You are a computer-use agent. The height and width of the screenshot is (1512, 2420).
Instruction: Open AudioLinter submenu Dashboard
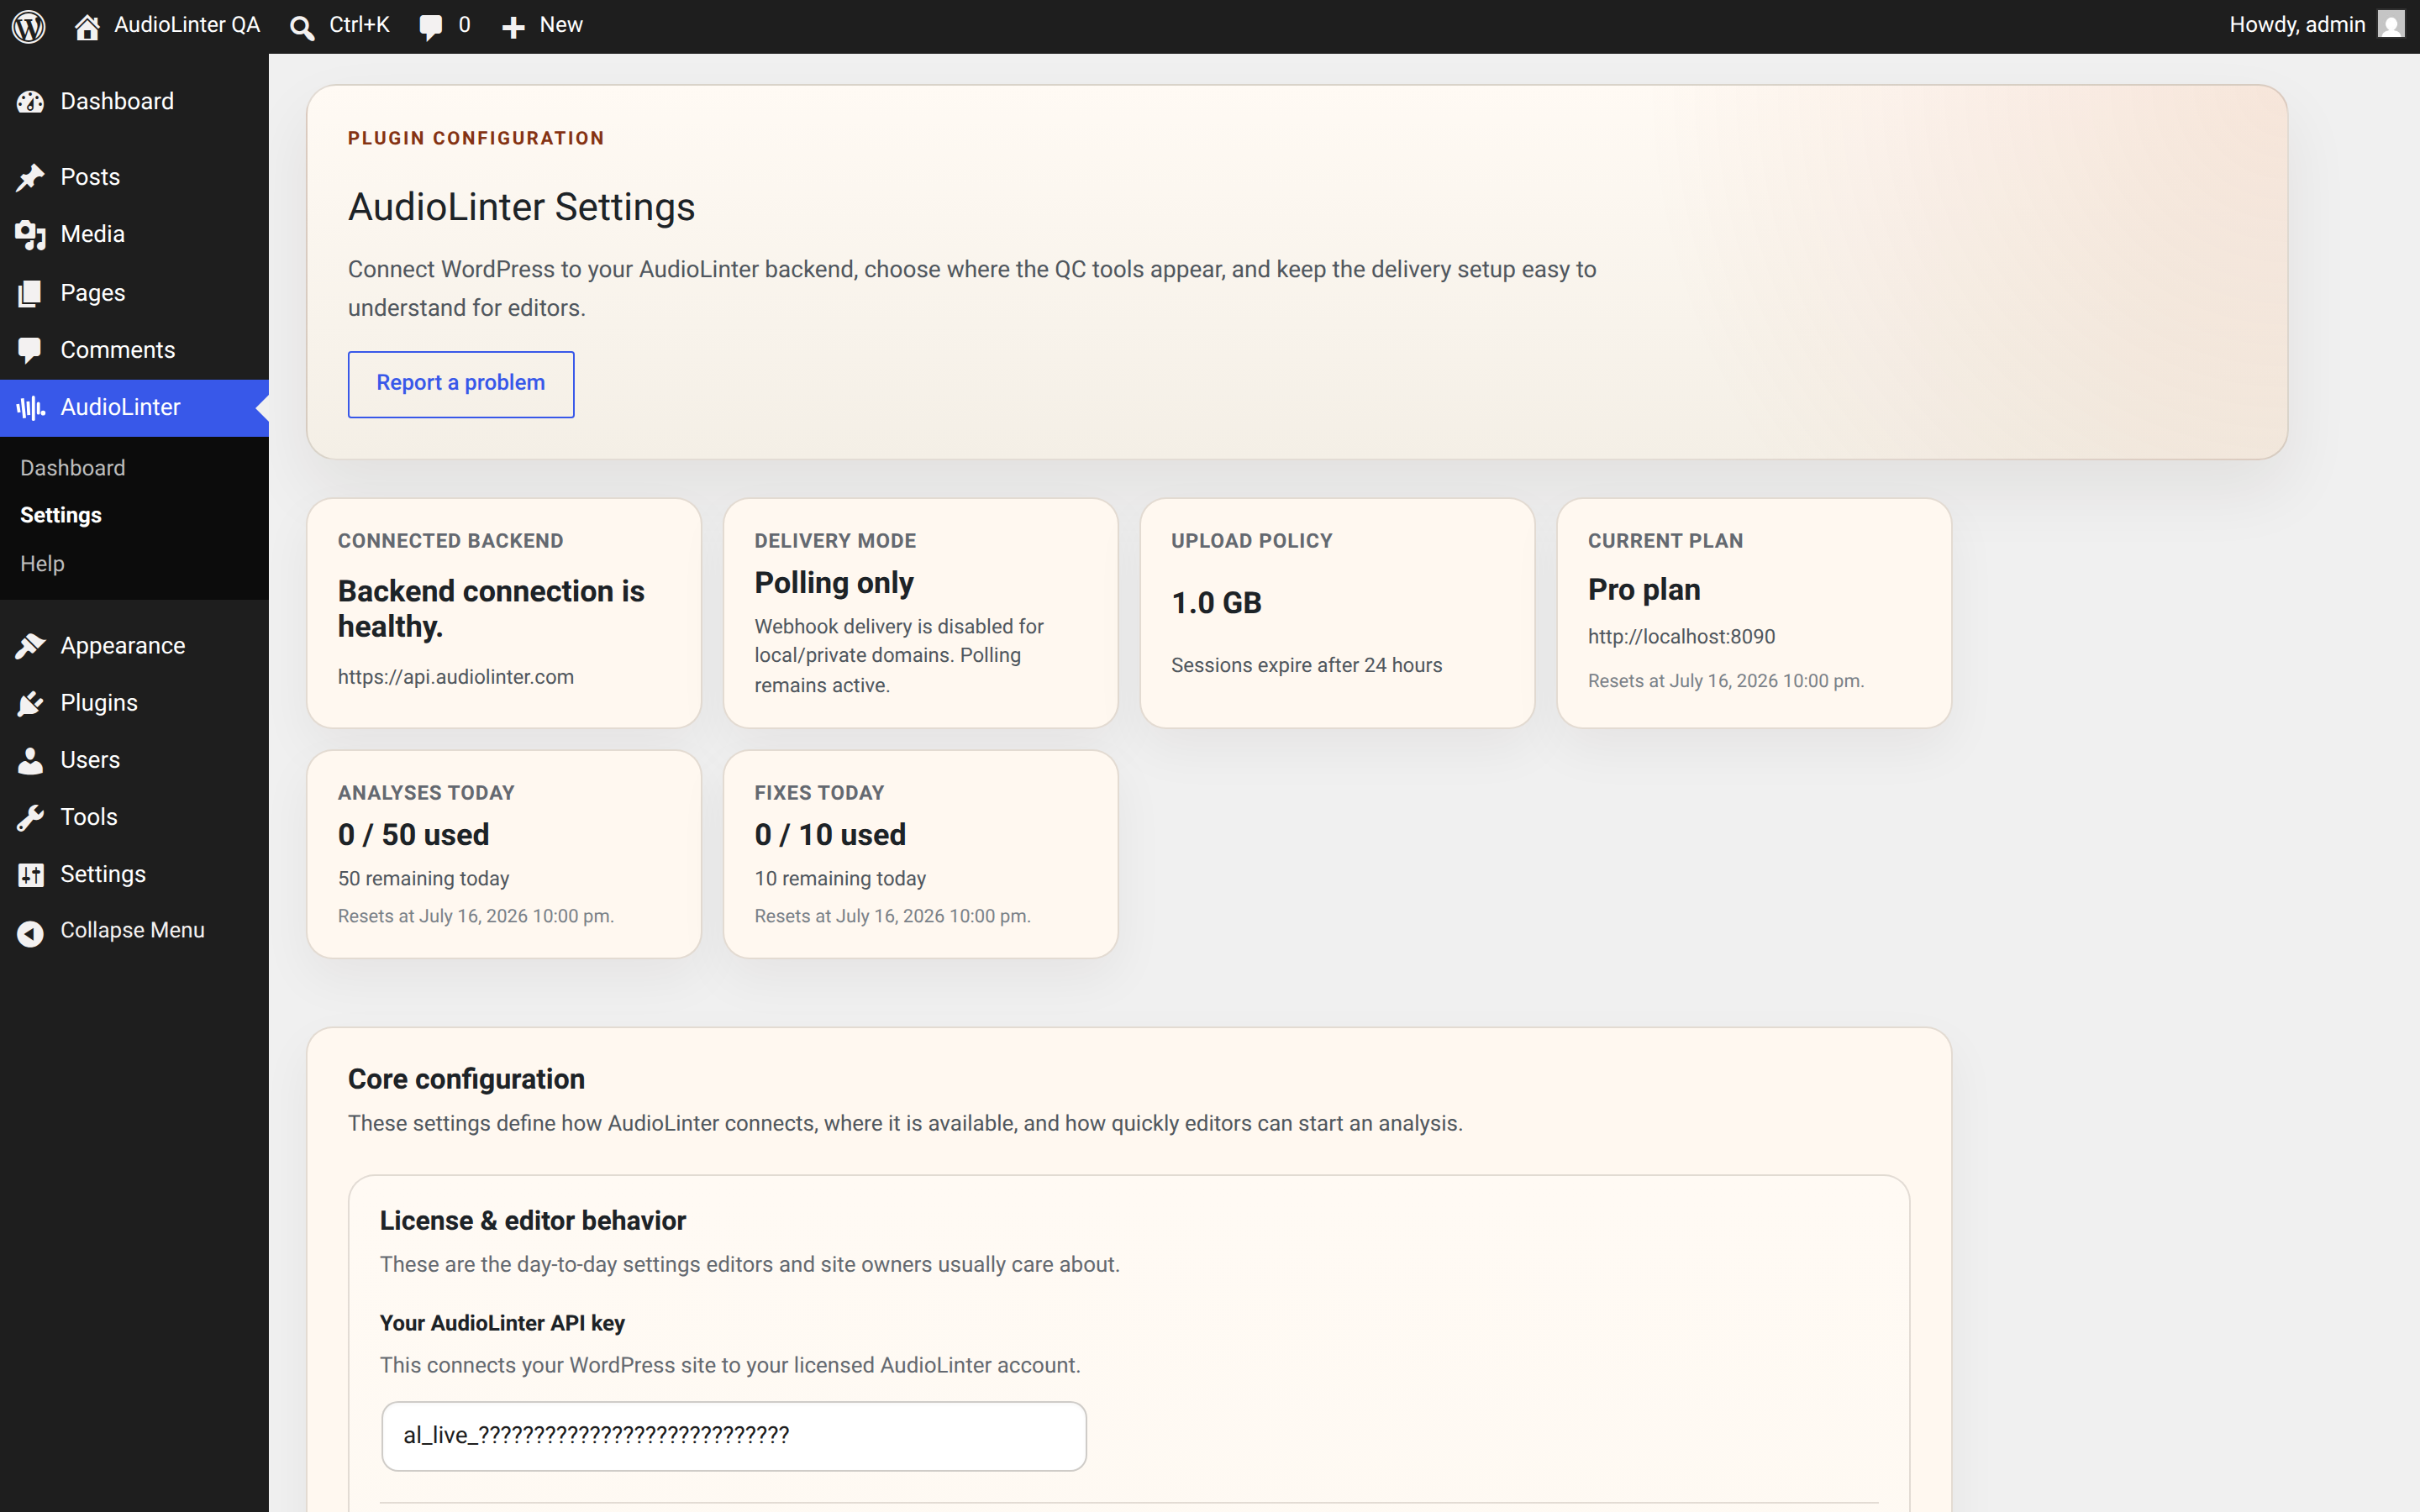pyautogui.click(x=72, y=468)
